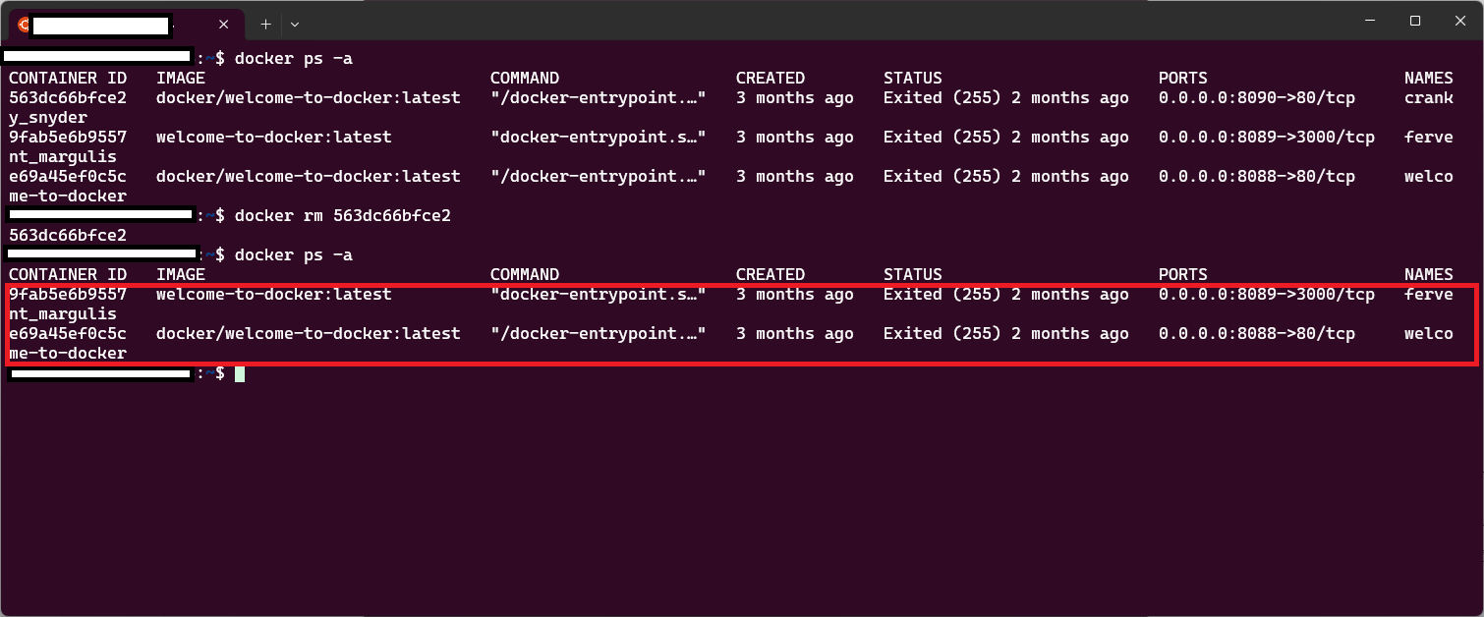1484x617 pixels.
Task: Click the NAMES column header
Action: click(x=1428, y=274)
